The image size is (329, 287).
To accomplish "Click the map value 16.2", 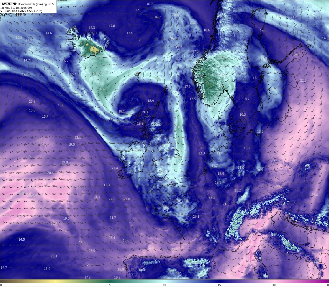I will point(65,61).
